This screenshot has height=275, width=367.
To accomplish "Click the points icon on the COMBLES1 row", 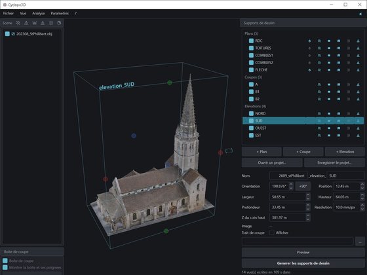I will [x=319, y=56].
